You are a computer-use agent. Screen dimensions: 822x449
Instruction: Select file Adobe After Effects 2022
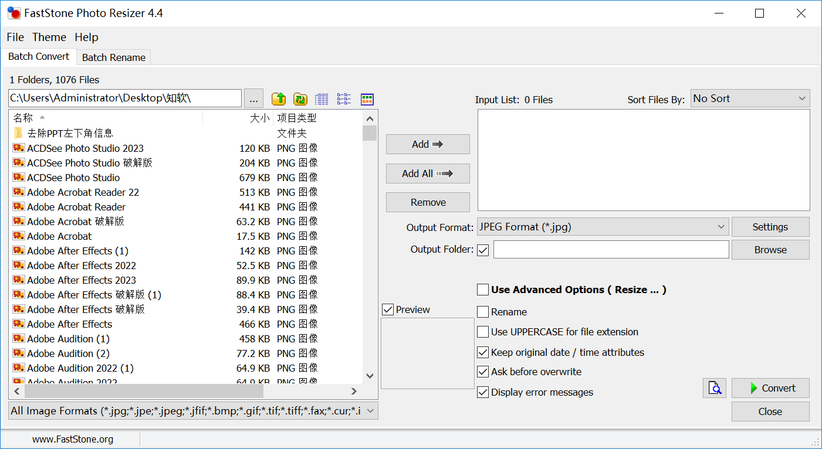(82, 266)
